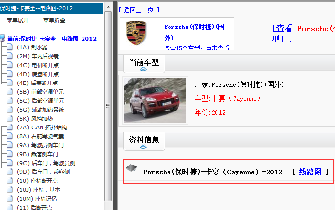Click the document icon beside (1A) 刮水器
335x210 pixels.
9,47
